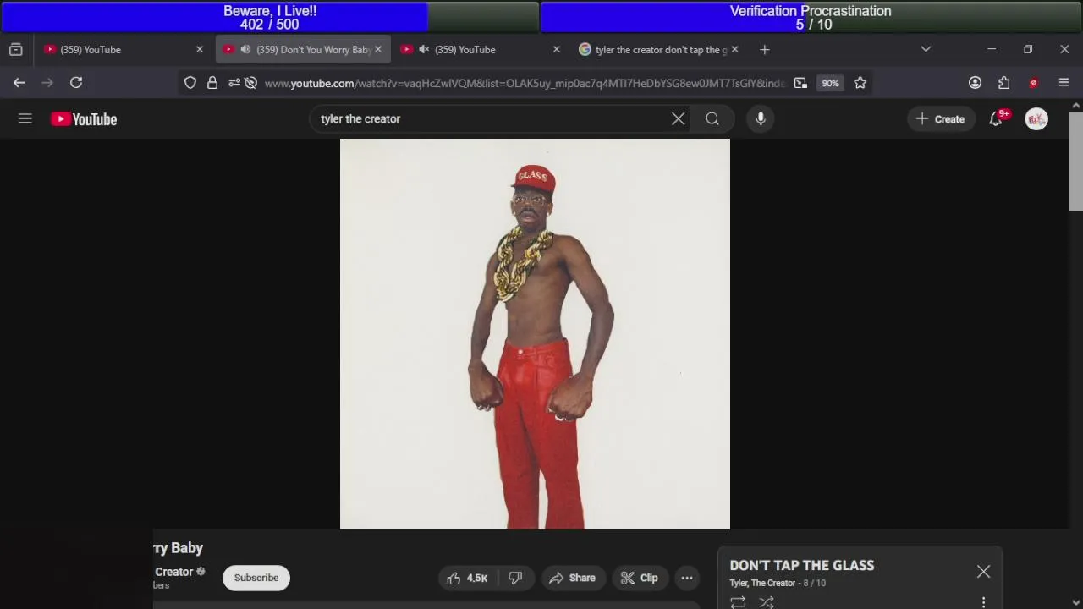Open the YouTube notifications bell

(996, 119)
